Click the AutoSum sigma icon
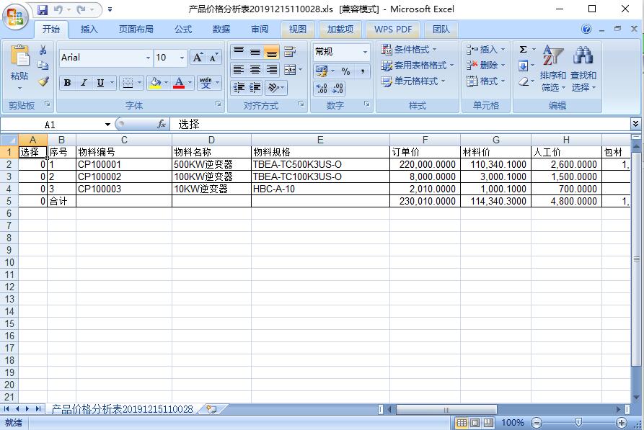644x430 pixels. [523, 50]
